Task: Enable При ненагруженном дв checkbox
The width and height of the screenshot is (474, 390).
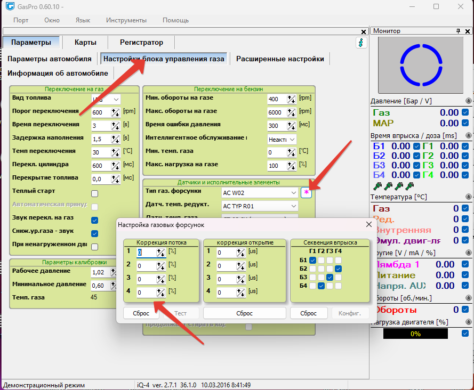Action: (94, 247)
